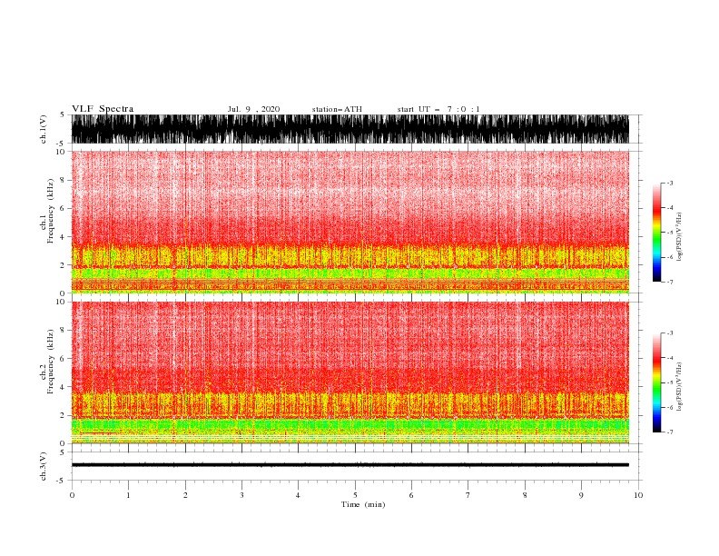The width and height of the screenshot is (719, 556).
Task: Click the "-3" value on ch.2 colorbar
Action: (x=669, y=333)
